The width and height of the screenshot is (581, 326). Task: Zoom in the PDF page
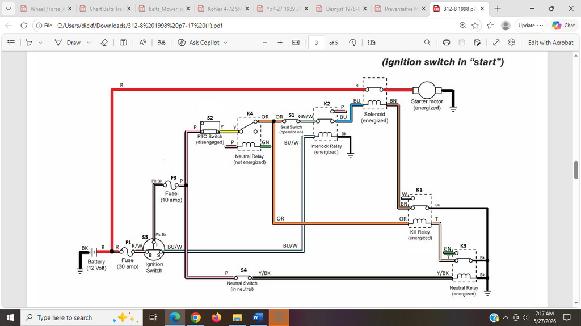[x=280, y=43]
